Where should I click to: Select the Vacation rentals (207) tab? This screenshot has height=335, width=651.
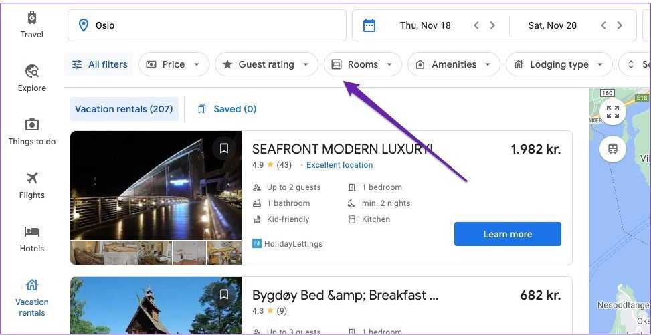[124, 109]
